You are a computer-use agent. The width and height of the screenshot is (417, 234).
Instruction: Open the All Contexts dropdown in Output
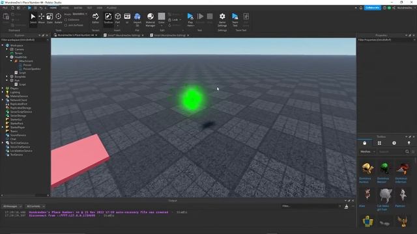(35, 206)
